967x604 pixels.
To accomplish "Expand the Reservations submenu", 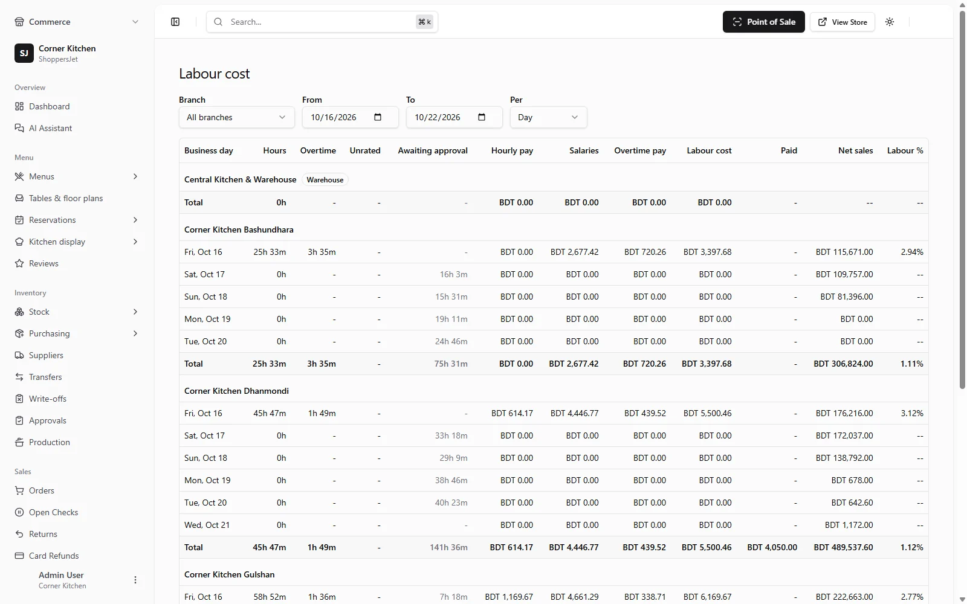I will click(135, 220).
